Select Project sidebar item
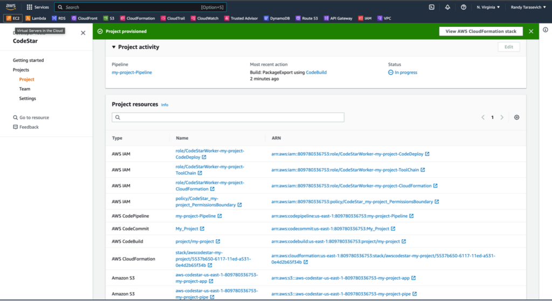Image resolution: width=552 pixels, height=302 pixels. pos(27,80)
